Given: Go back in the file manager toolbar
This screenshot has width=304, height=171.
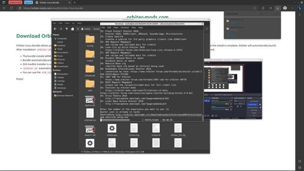Looking at the screenshot, I should point(55,28).
